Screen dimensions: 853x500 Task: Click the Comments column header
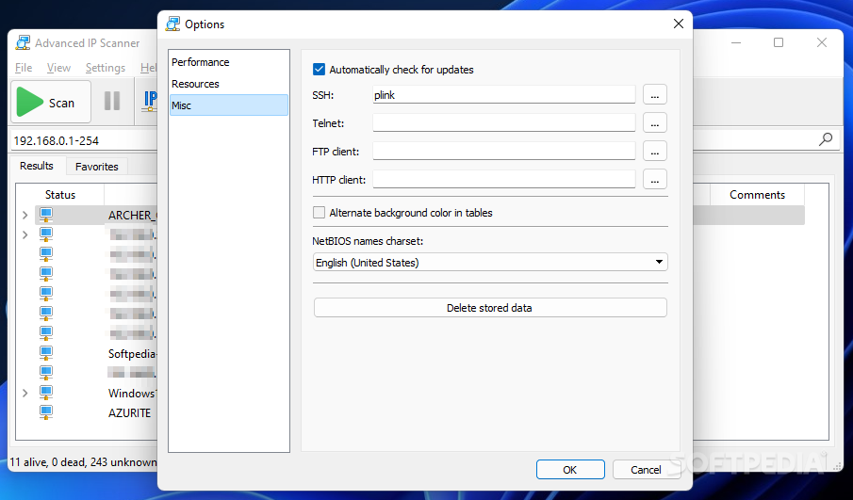pyautogui.click(x=757, y=195)
